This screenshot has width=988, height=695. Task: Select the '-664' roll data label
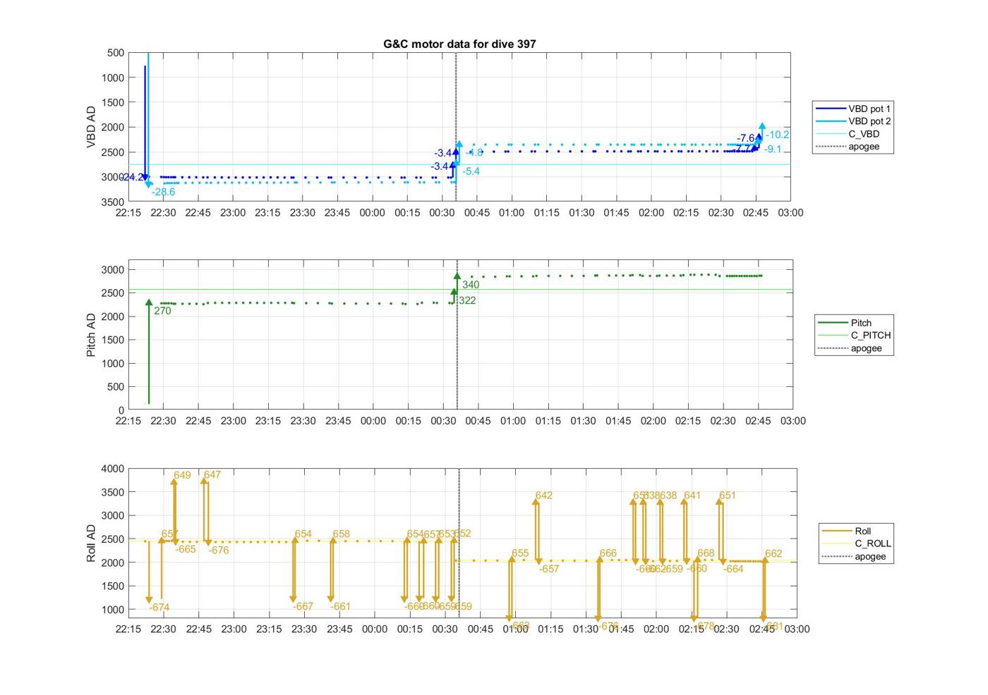733,569
